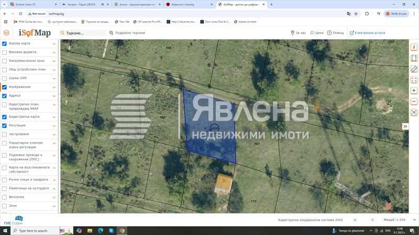Go back in browser history
This screenshot has height=235, width=419.
point(5,14)
